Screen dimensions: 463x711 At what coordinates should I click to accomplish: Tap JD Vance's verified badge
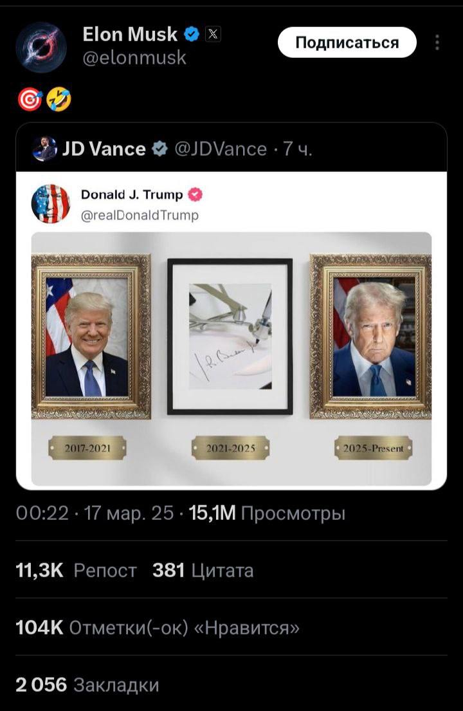tap(159, 149)
